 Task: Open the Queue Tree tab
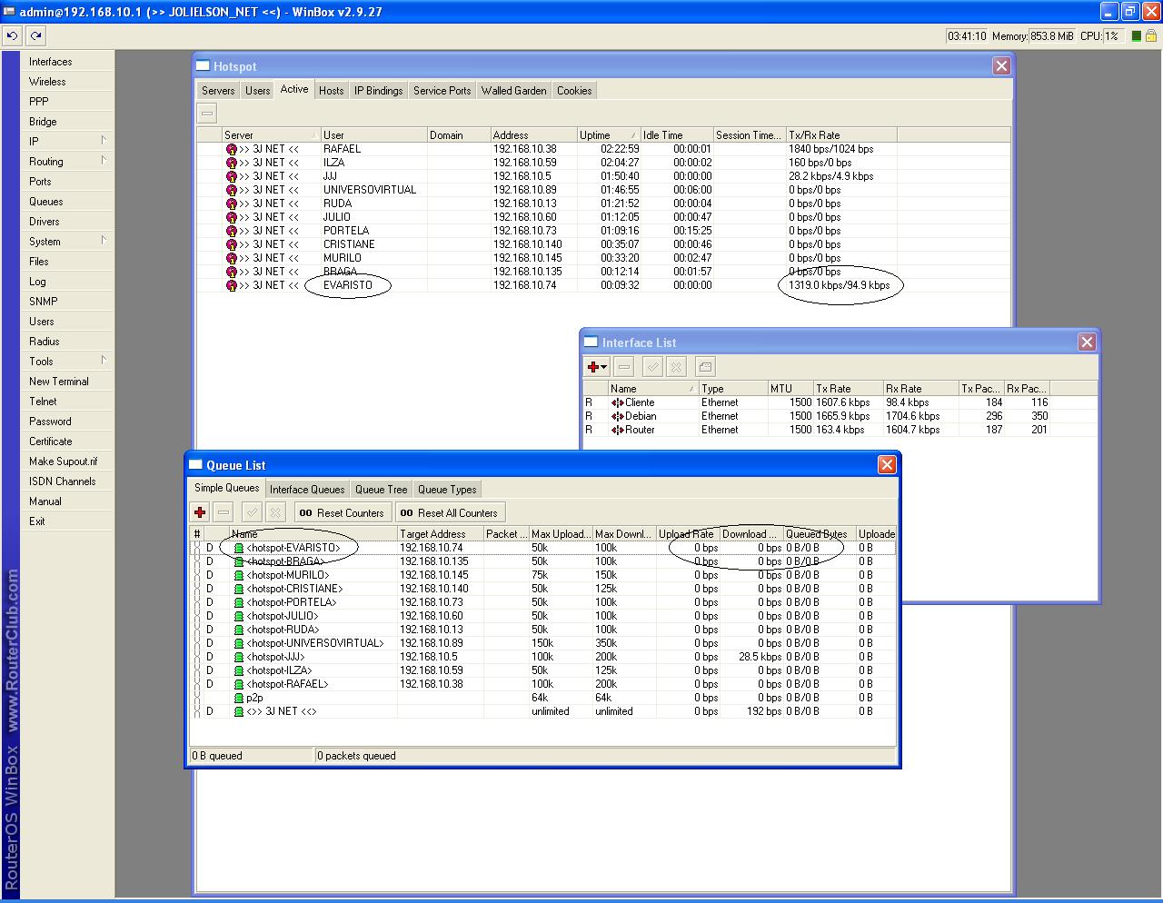pos(382,490)
